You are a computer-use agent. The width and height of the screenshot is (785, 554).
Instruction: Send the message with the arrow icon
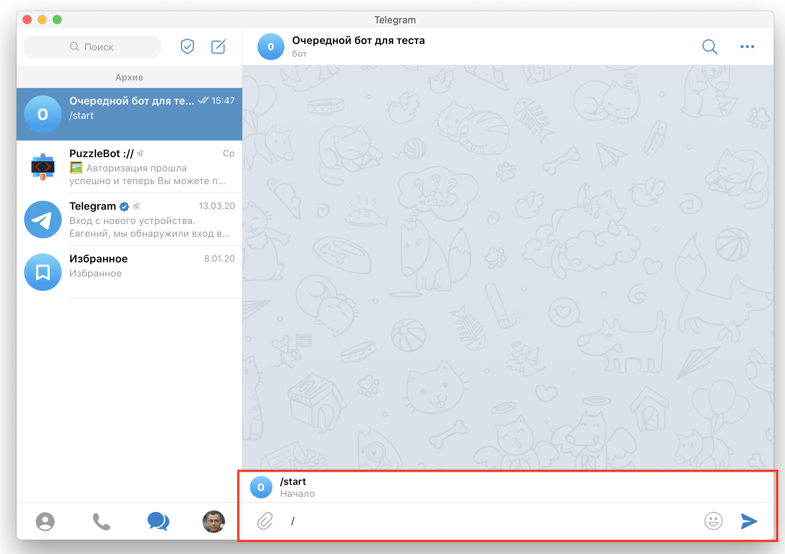point(749,521)
